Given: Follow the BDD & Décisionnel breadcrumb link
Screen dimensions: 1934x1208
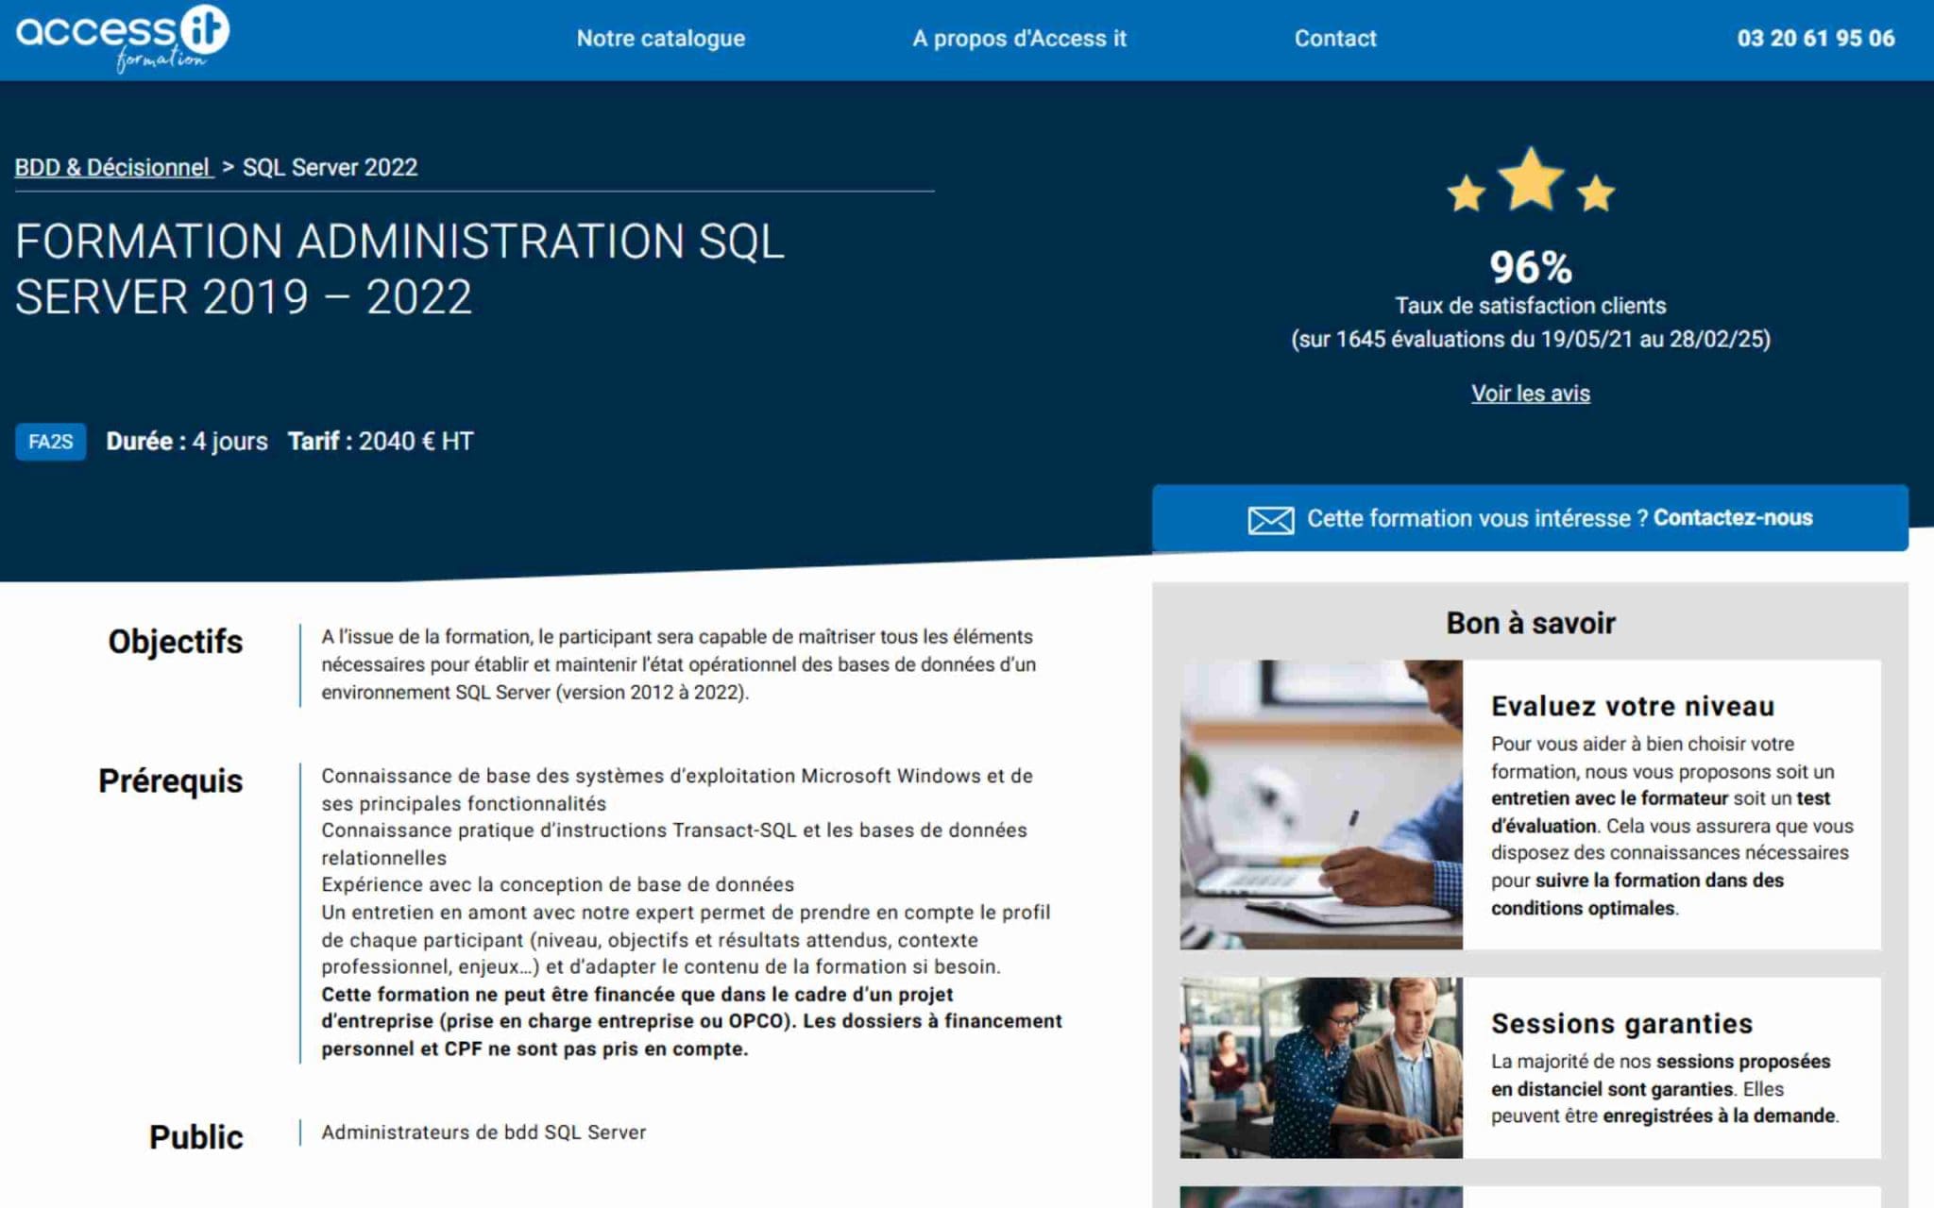Looking at the screenshot, I should click(112, 167).
